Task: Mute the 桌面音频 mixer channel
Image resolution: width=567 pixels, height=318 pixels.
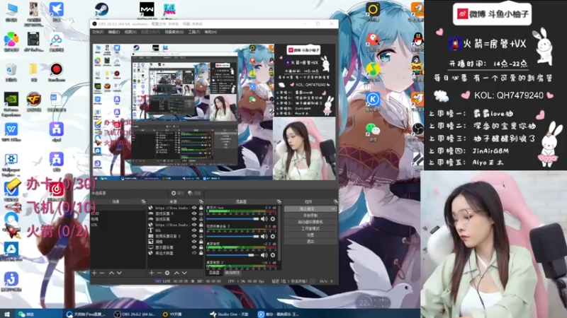Action: coord(264,255)
